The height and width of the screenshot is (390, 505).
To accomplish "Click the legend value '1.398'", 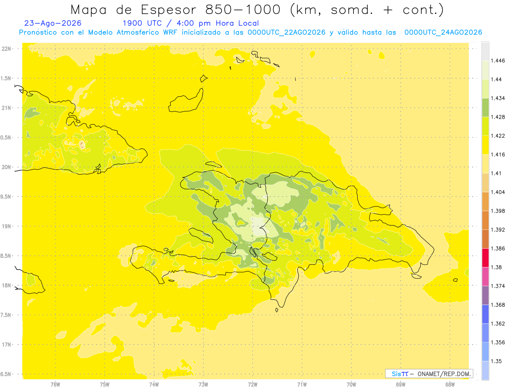I will point(497,211).
